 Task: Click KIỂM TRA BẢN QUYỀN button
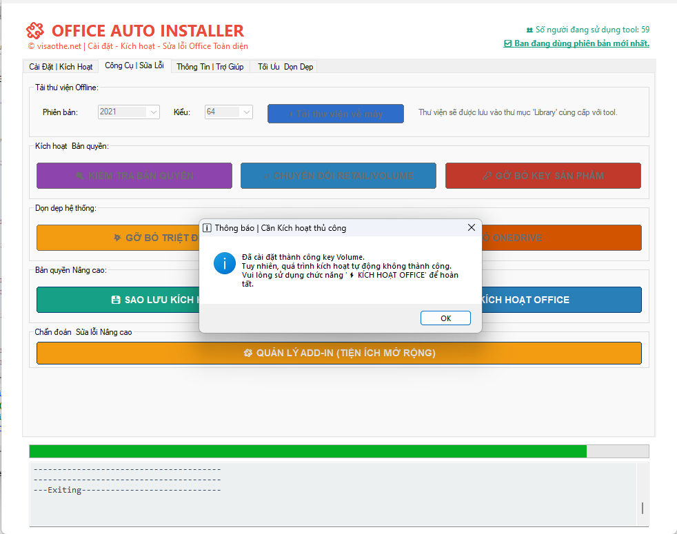pyautogui.click(x=134, y=176)
